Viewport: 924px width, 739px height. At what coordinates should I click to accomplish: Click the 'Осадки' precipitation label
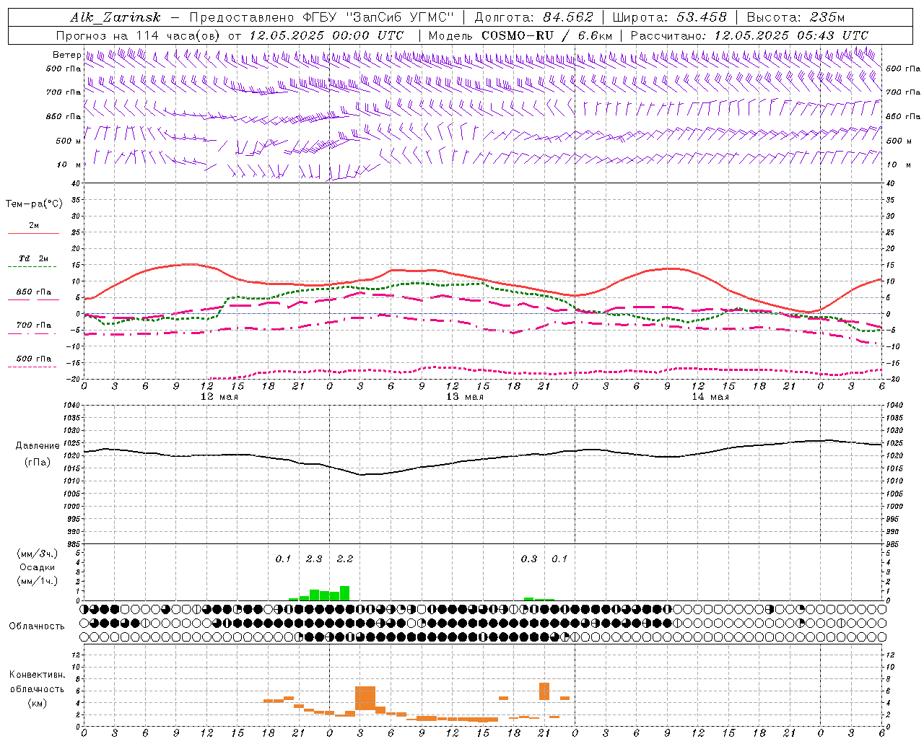coord(38,567)
